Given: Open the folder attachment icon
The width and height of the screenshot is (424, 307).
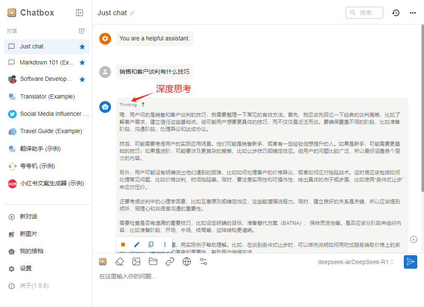Looking at the screenshot, I should point(153,262).
